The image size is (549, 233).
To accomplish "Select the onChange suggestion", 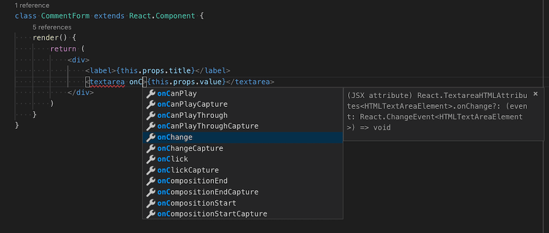I will 175,137.
